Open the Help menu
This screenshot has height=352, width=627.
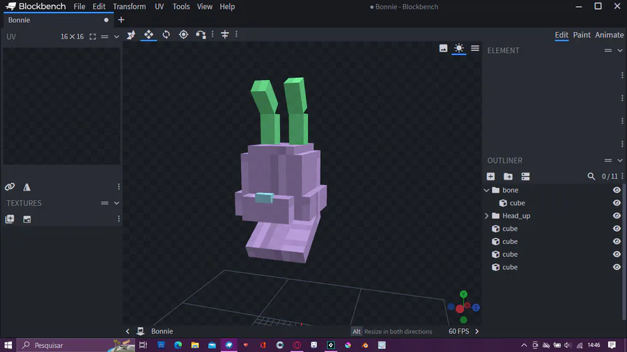[x=227, y=7]
